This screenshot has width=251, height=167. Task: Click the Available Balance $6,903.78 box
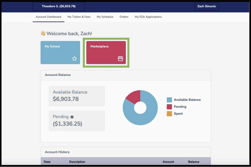(x=77, y=96)
